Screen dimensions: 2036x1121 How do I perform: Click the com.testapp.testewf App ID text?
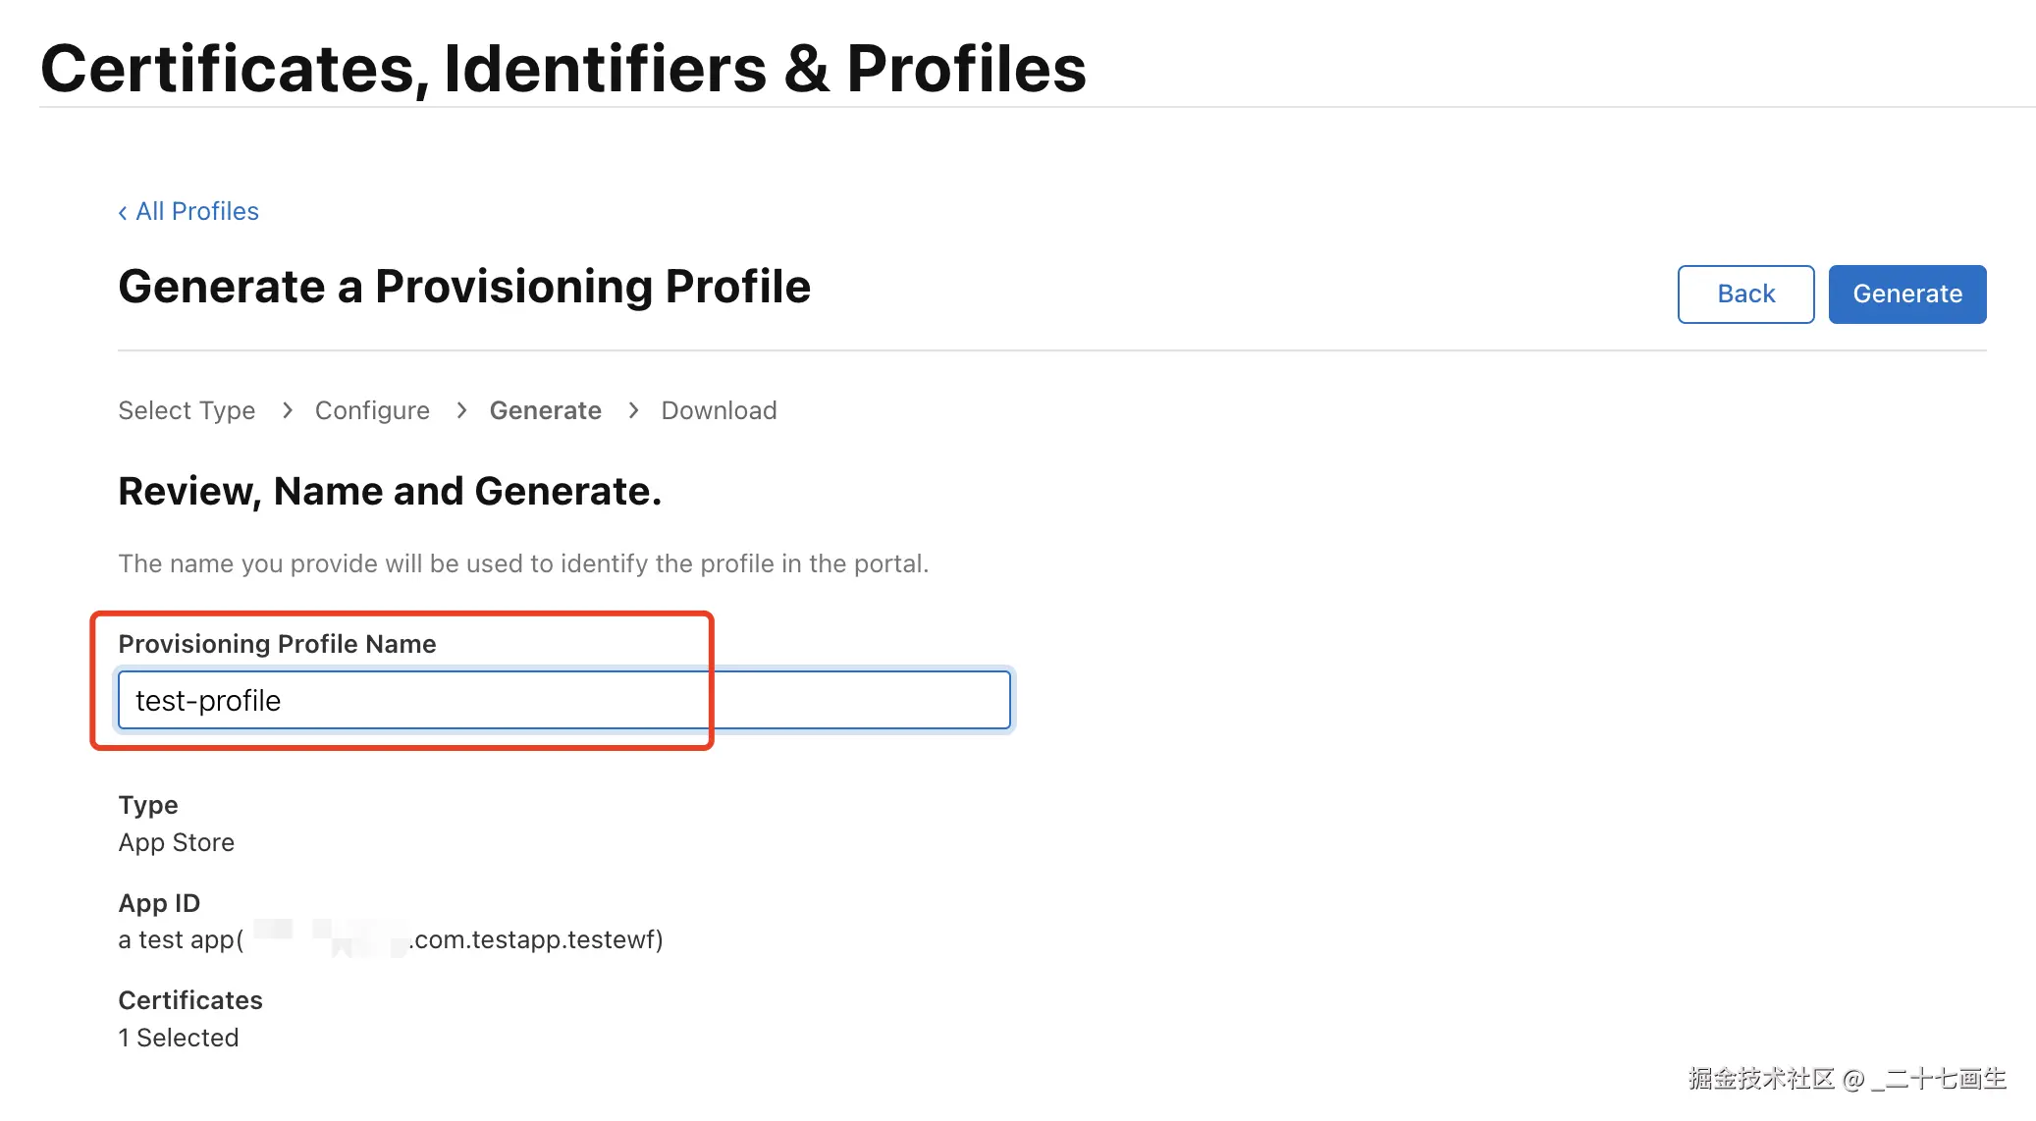click(536, 939)
